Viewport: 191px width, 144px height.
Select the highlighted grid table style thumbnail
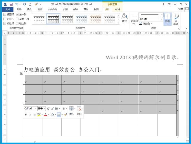pos(53,19)
